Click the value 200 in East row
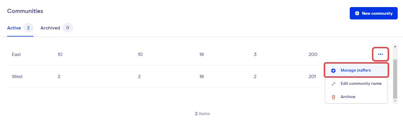 pyautogui.click(x=313, y=54)
